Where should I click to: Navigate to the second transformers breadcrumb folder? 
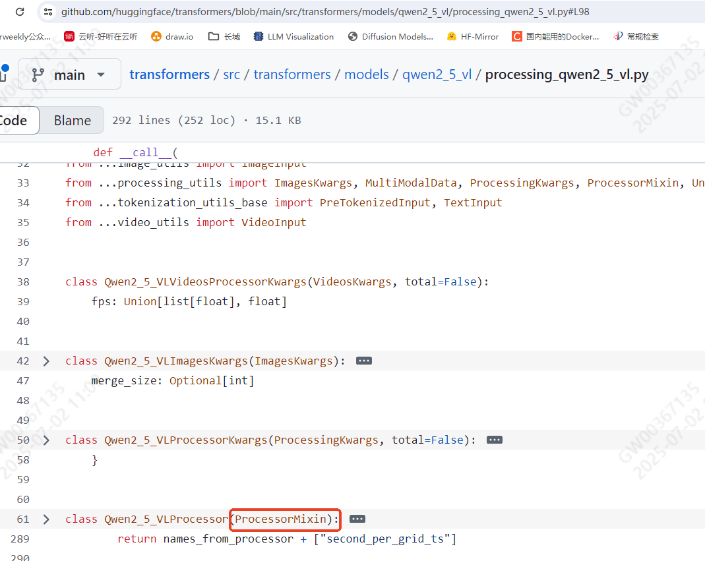(x=292, y=74)
